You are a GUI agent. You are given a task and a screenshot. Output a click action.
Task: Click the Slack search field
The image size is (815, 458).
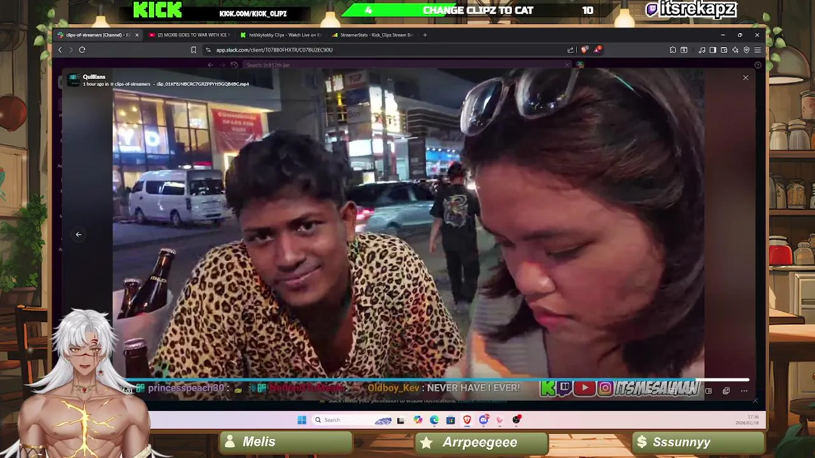(407, 65)
